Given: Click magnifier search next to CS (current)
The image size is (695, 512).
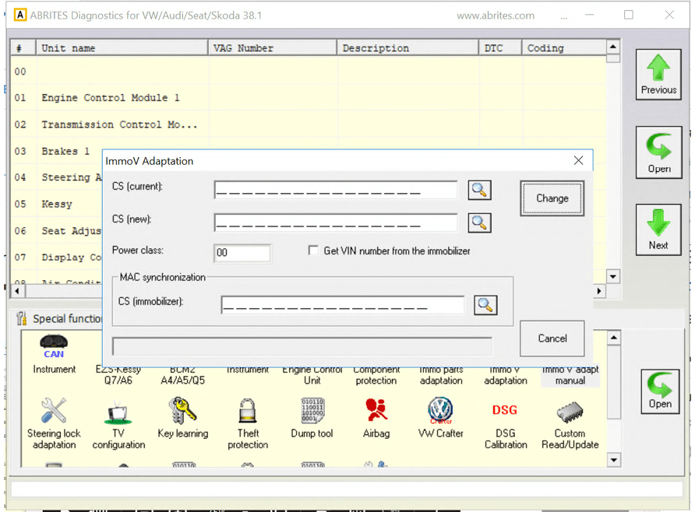Looking at the screenshot, I should pyautogui.click(x=479, y=190).
